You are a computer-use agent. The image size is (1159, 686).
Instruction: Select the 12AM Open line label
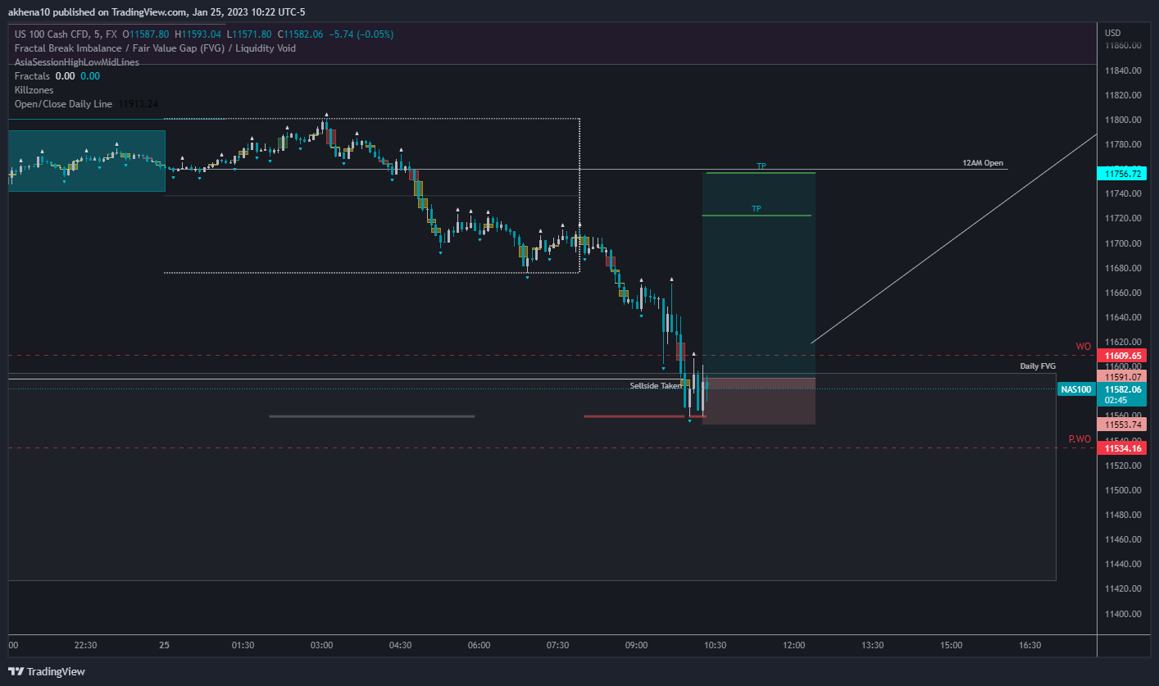tap(983, 163)
